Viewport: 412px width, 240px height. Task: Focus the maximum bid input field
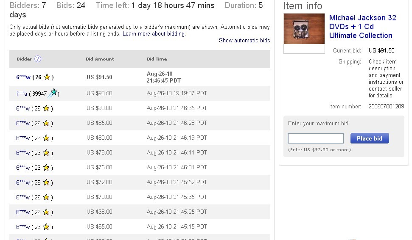(316, 138)
